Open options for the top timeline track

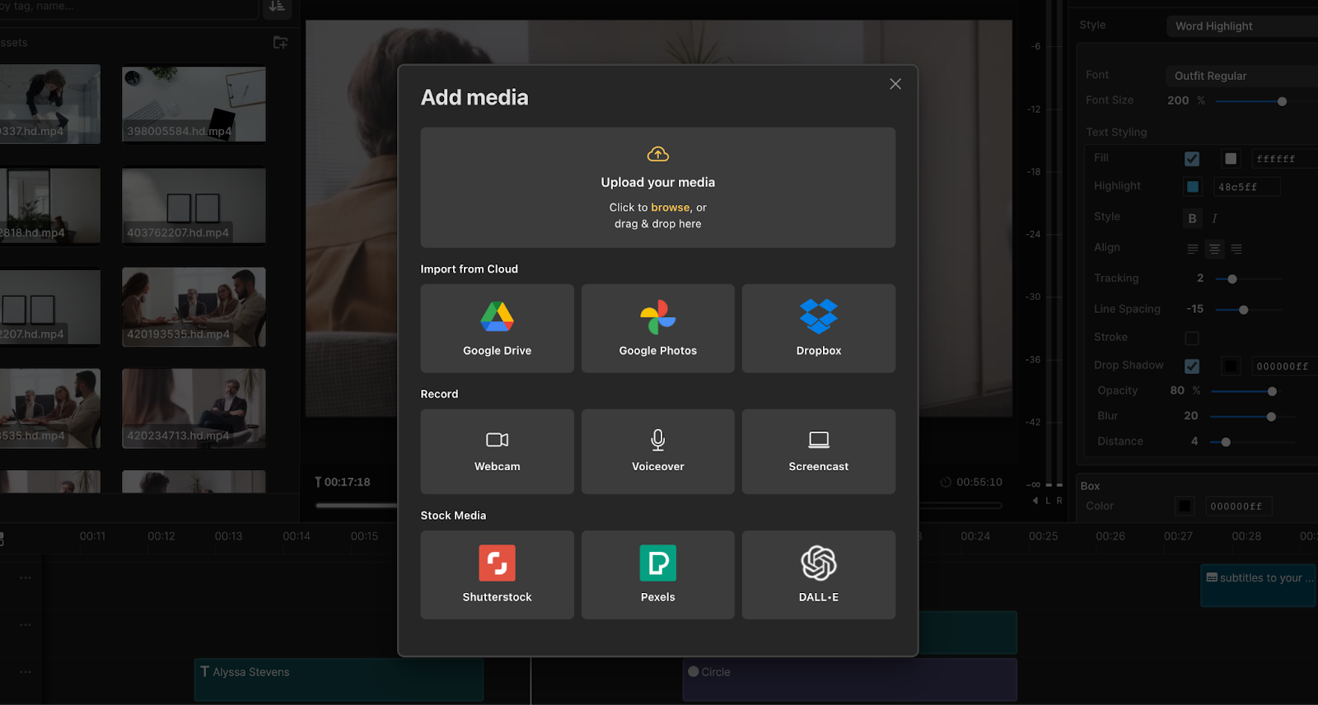pos(26,578)
